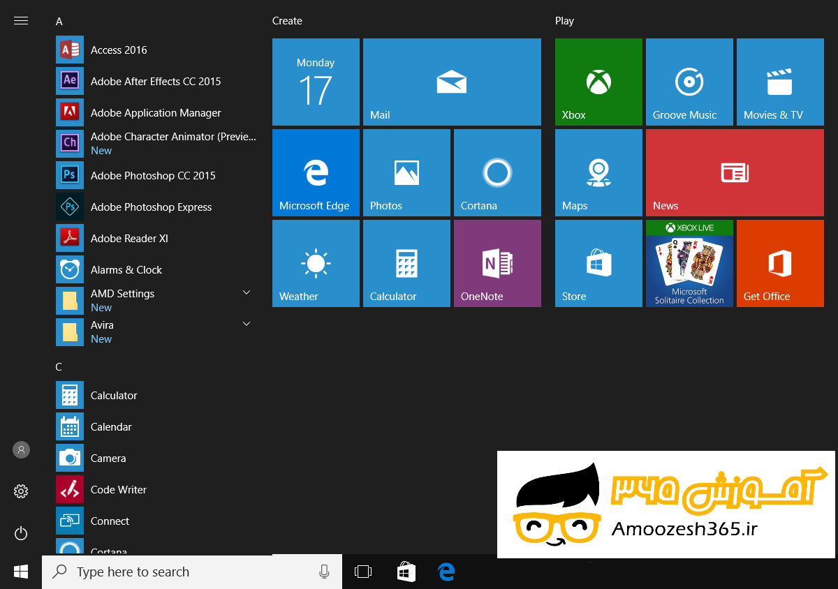Screen dimensions: 838x589
Task: Click the letter A group header
Action: click(59, 22)
